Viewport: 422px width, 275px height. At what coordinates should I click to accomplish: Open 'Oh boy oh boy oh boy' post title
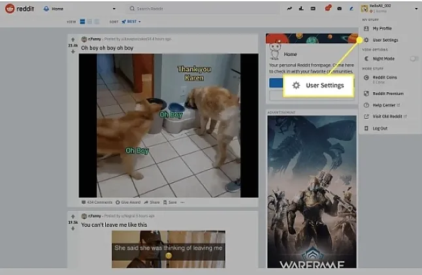107,48
